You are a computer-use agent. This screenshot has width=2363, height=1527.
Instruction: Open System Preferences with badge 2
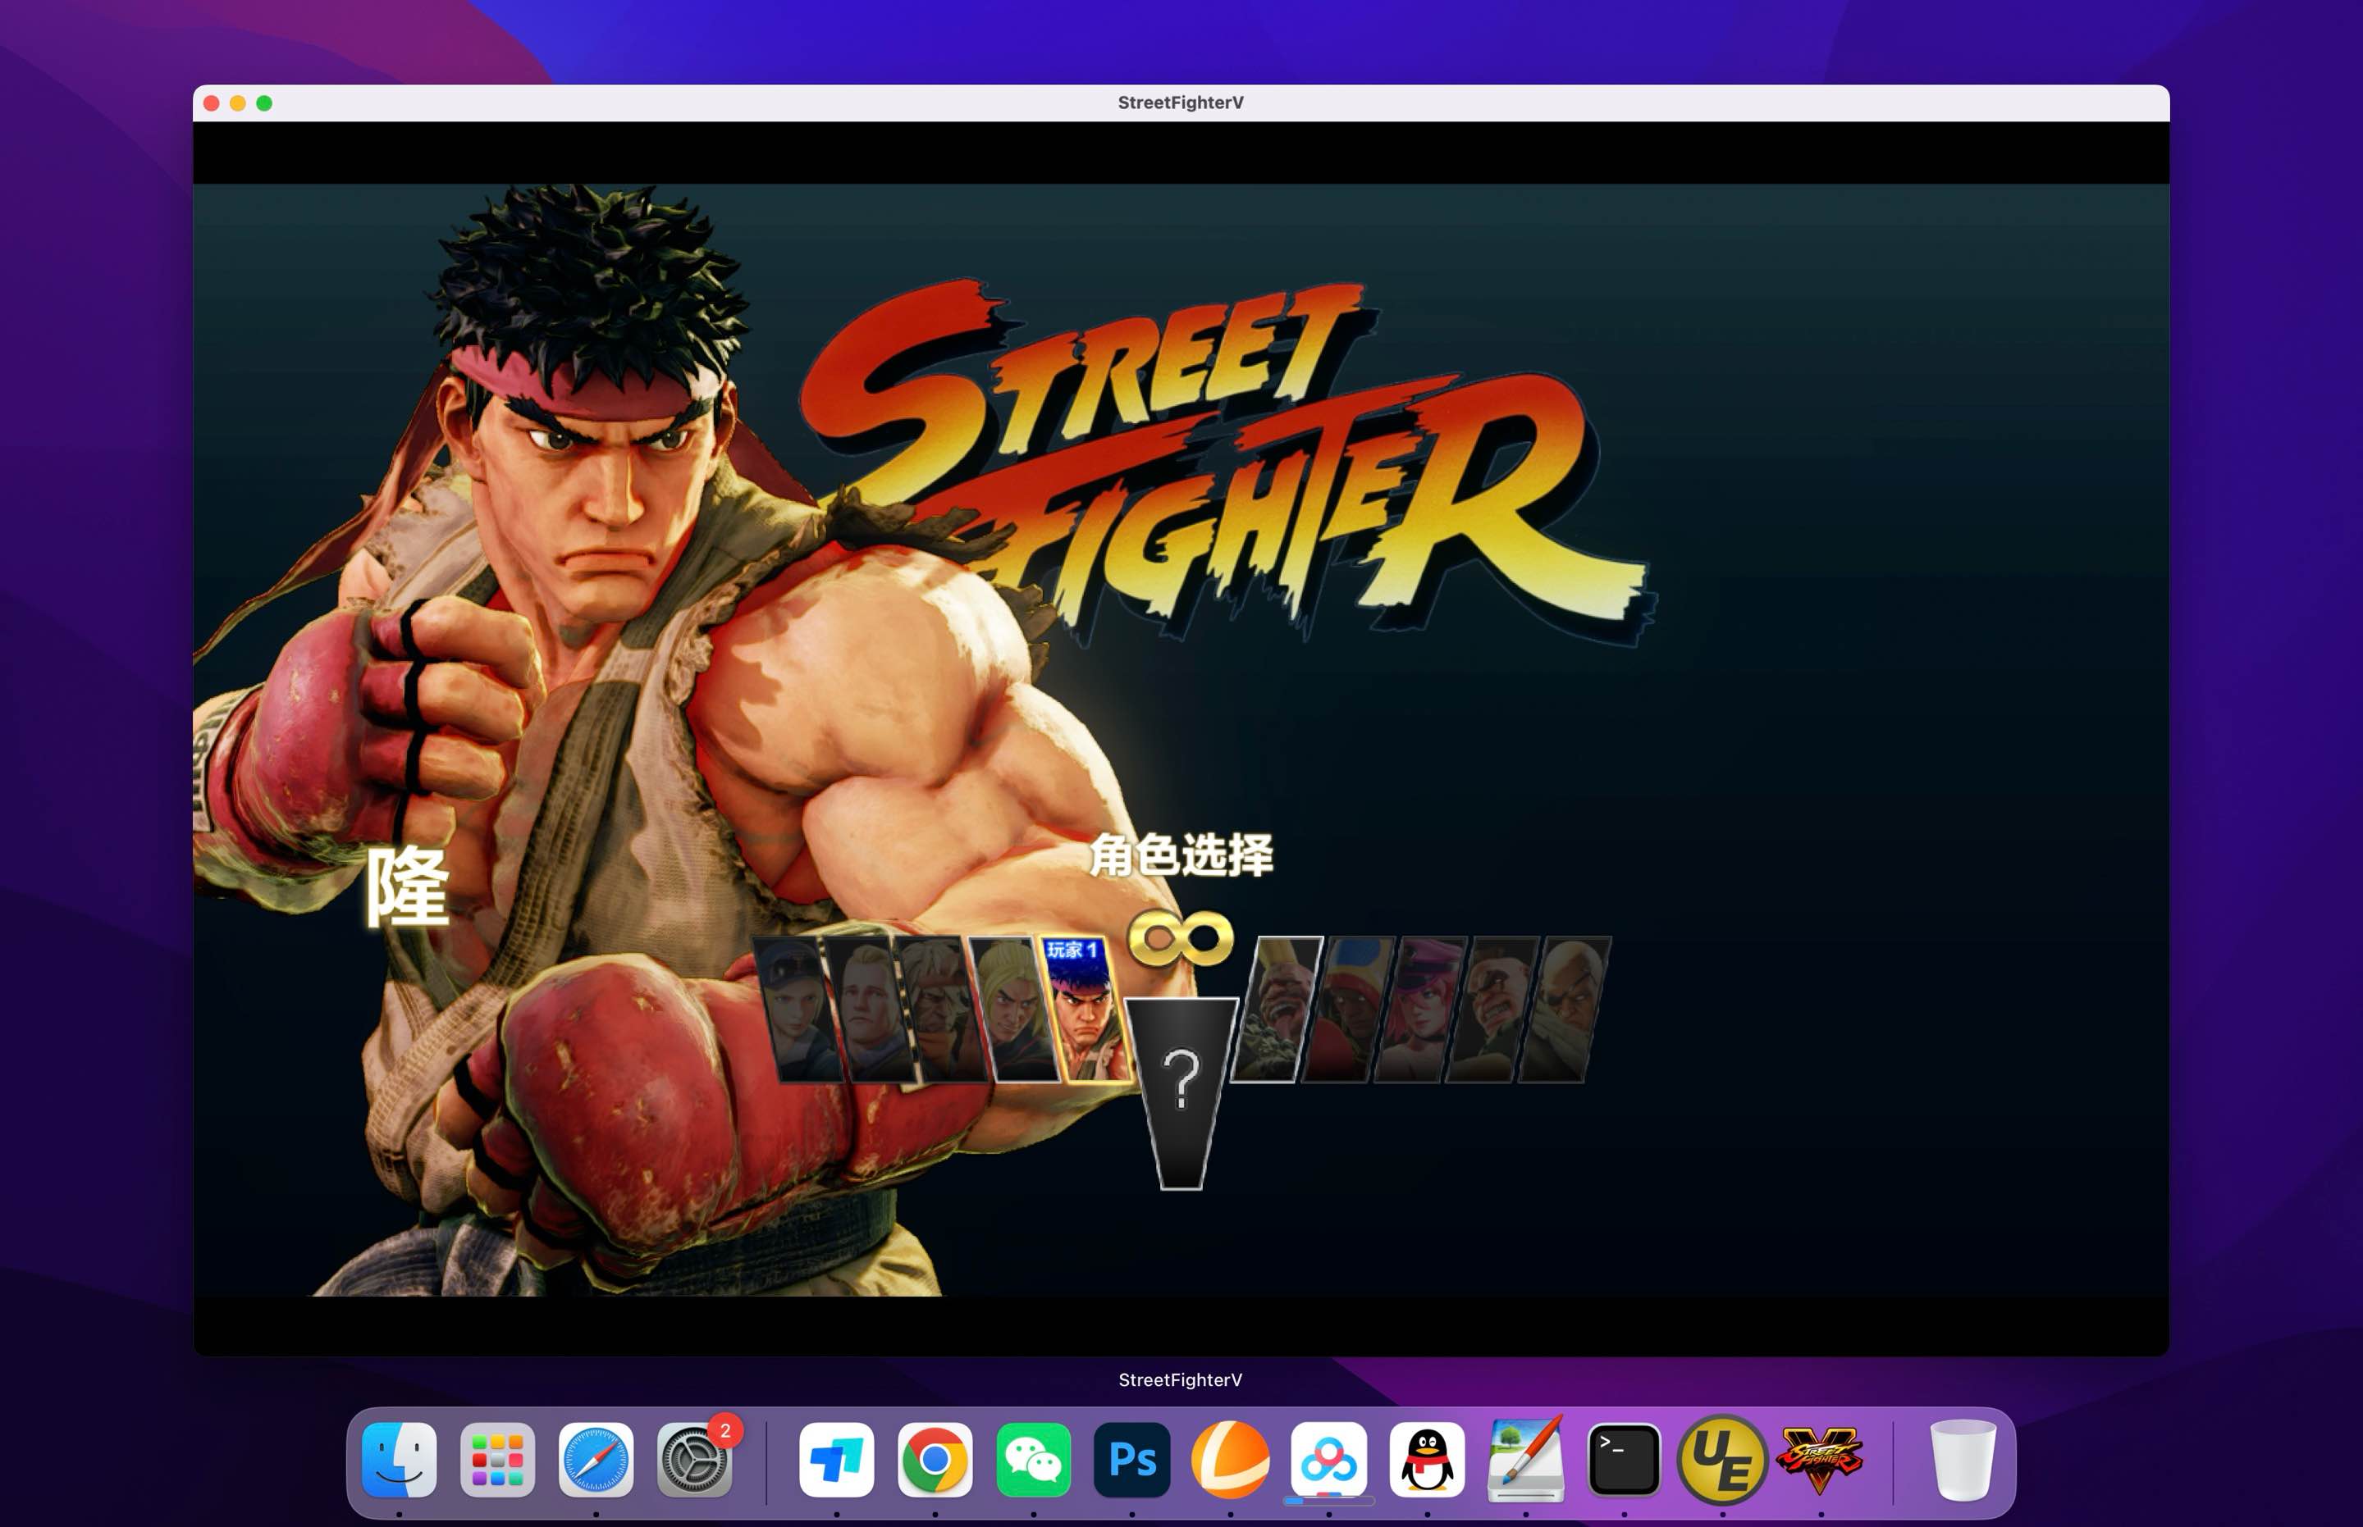coord(694,1460)
